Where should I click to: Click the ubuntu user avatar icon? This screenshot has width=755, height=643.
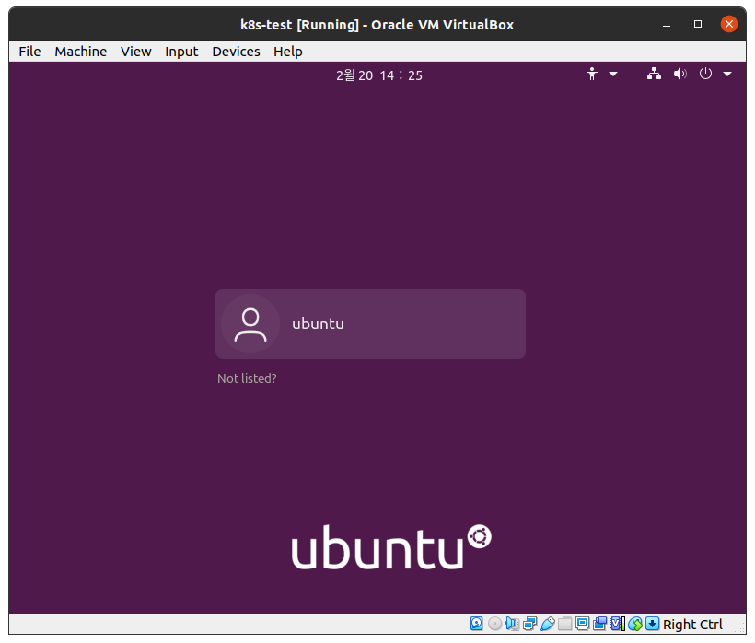point(250,324)
